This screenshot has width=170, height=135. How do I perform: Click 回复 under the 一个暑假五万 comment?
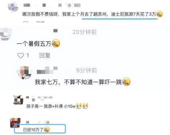(45, 55)
